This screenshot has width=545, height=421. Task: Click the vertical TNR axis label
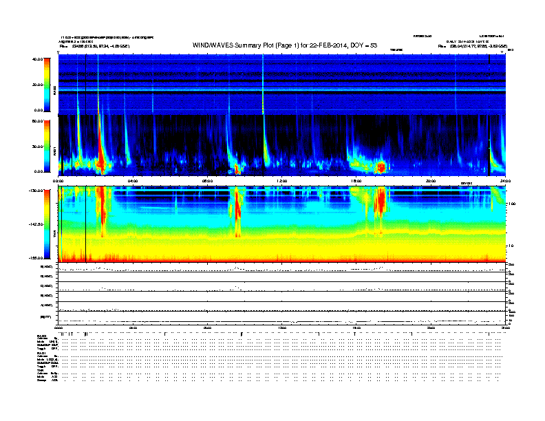pyautogui.click(x=54, y=235)
